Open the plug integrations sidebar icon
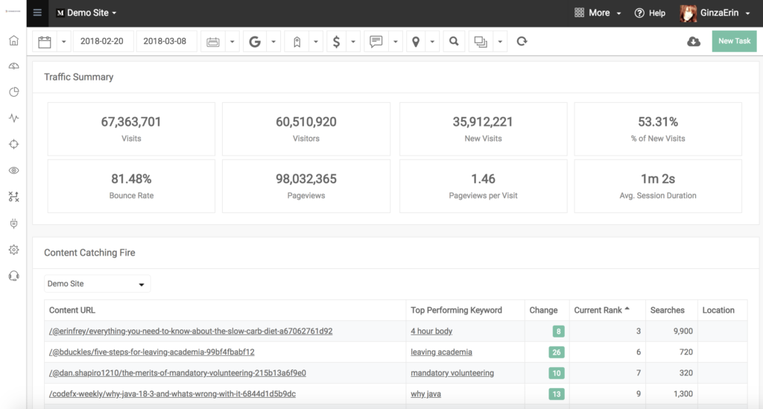 click(x=13, y=223)
